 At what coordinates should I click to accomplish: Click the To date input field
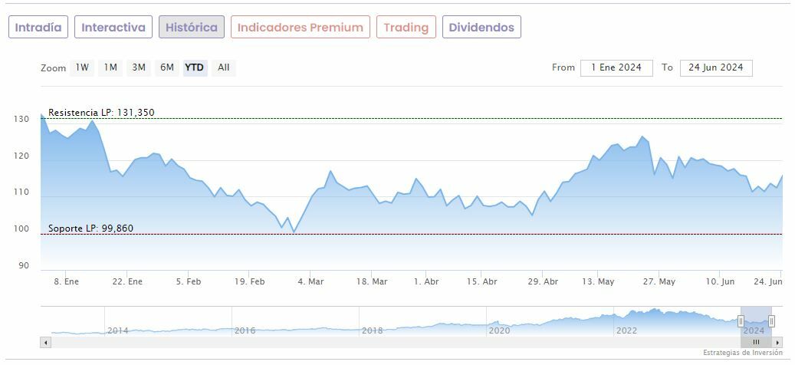(x=716, y=67)
